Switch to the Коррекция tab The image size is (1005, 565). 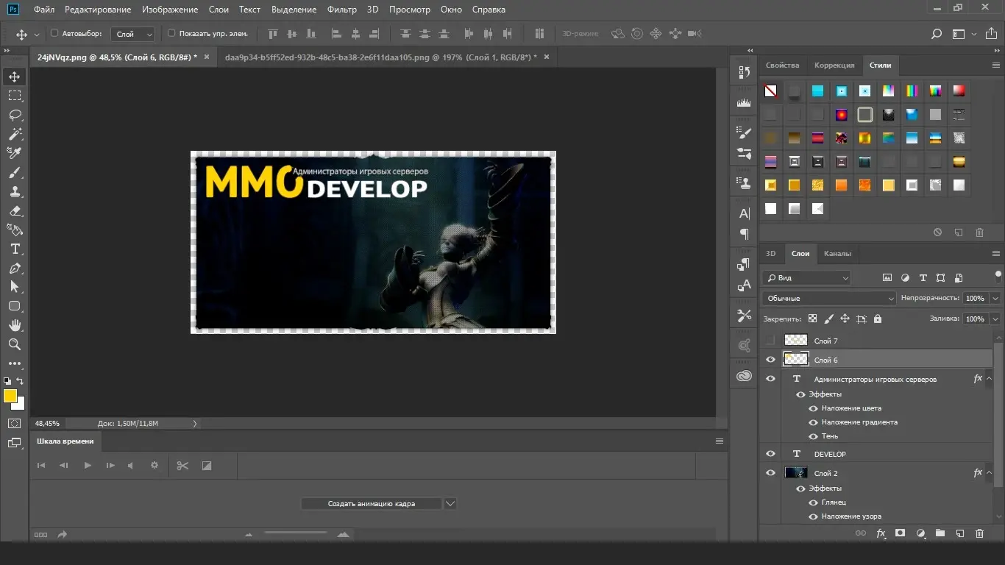[834, 65]
